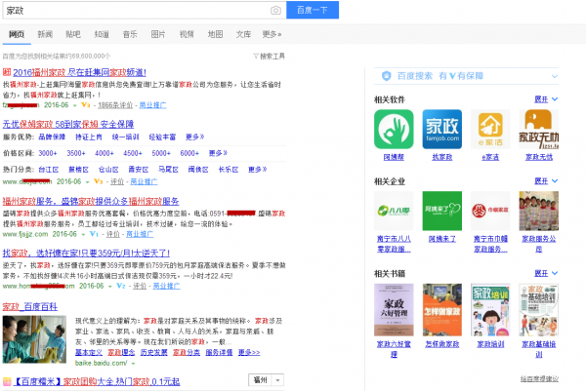Open the 地图 tab
Viewport: 586px width, 391px height.
click(215, 34)
